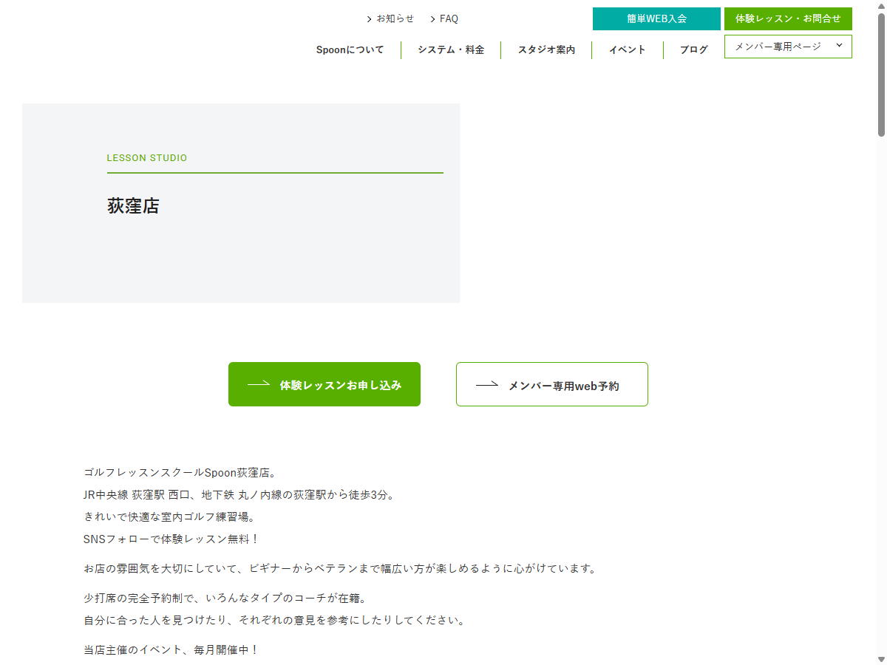Click the text ゴルフレッスンスクールSpoon荻窪店。

click(180, 473)
